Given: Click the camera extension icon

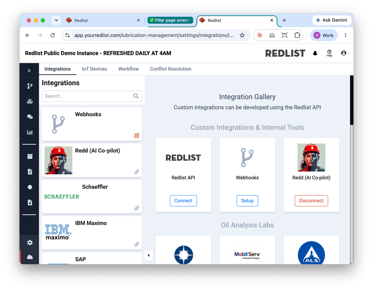Looking at the screenshot, I should (272, 35).
